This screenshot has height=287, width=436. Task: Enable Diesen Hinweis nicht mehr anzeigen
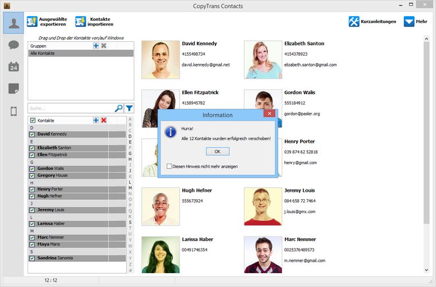[169, 166]
